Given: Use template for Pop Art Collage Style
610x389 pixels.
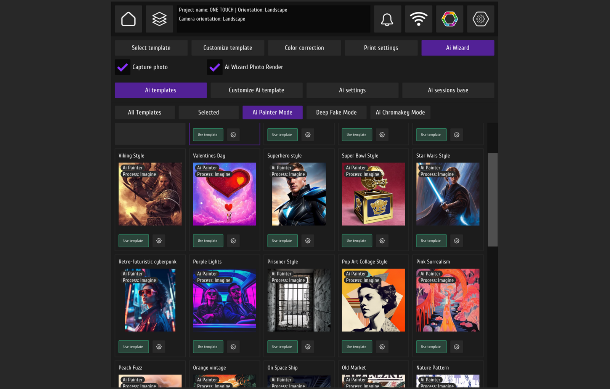Looking at the screenshot, I should [x=357, y=347].
